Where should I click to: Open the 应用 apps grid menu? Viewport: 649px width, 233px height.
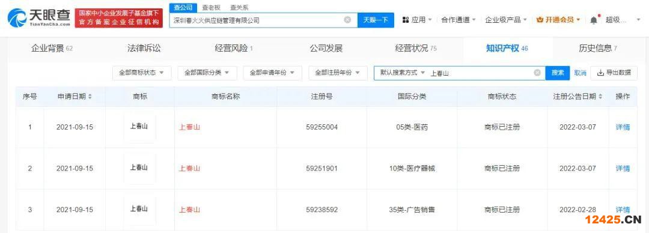coord(417,19)
